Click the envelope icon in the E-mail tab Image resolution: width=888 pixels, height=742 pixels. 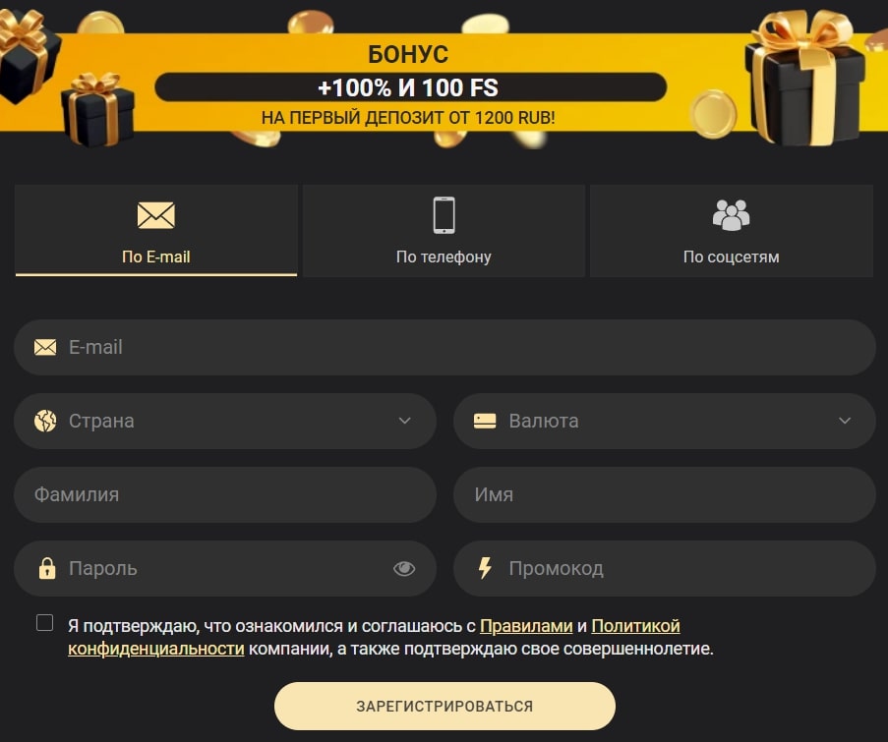coord(155,215)
